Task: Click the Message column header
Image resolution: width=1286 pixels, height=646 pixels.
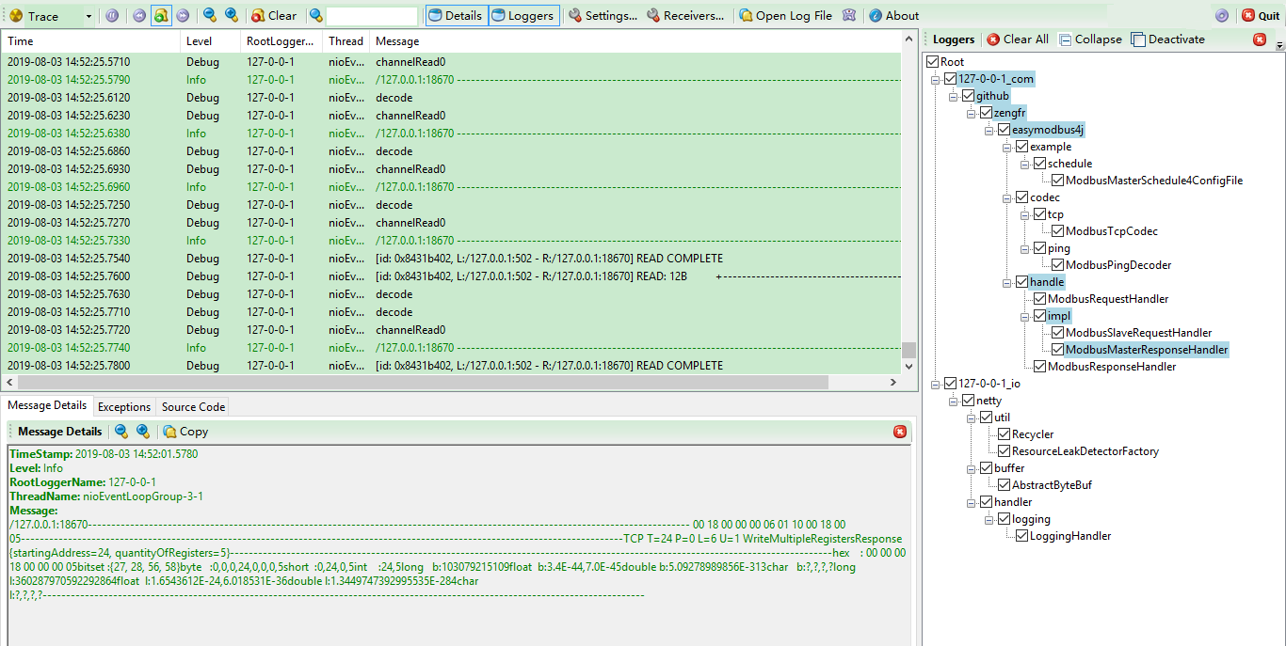Action: (x=635, y=41)
